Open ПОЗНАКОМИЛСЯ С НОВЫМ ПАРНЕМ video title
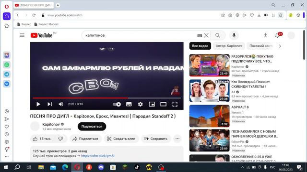307x172 pixels. click(255, 134)
